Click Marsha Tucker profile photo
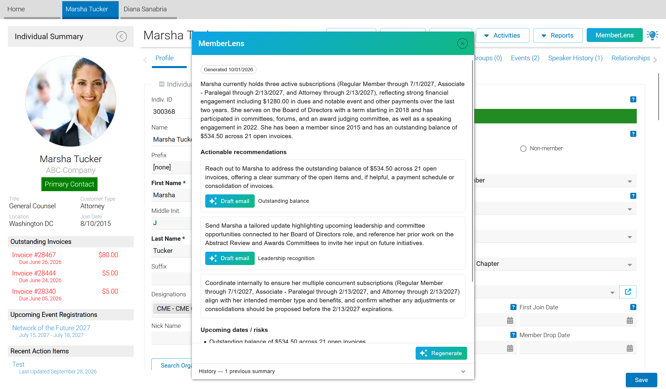The image size is (666, 389). pos(71,101)
